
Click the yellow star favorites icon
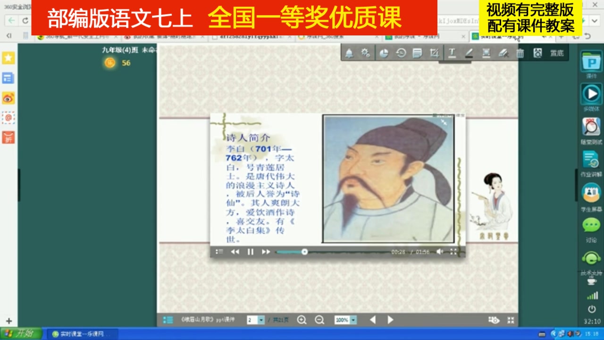(x=8, y=58)
